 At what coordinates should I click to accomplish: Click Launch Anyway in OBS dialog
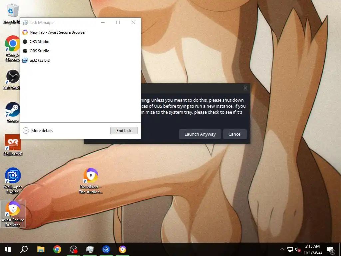pyautogui.click(x=200, y=134)
